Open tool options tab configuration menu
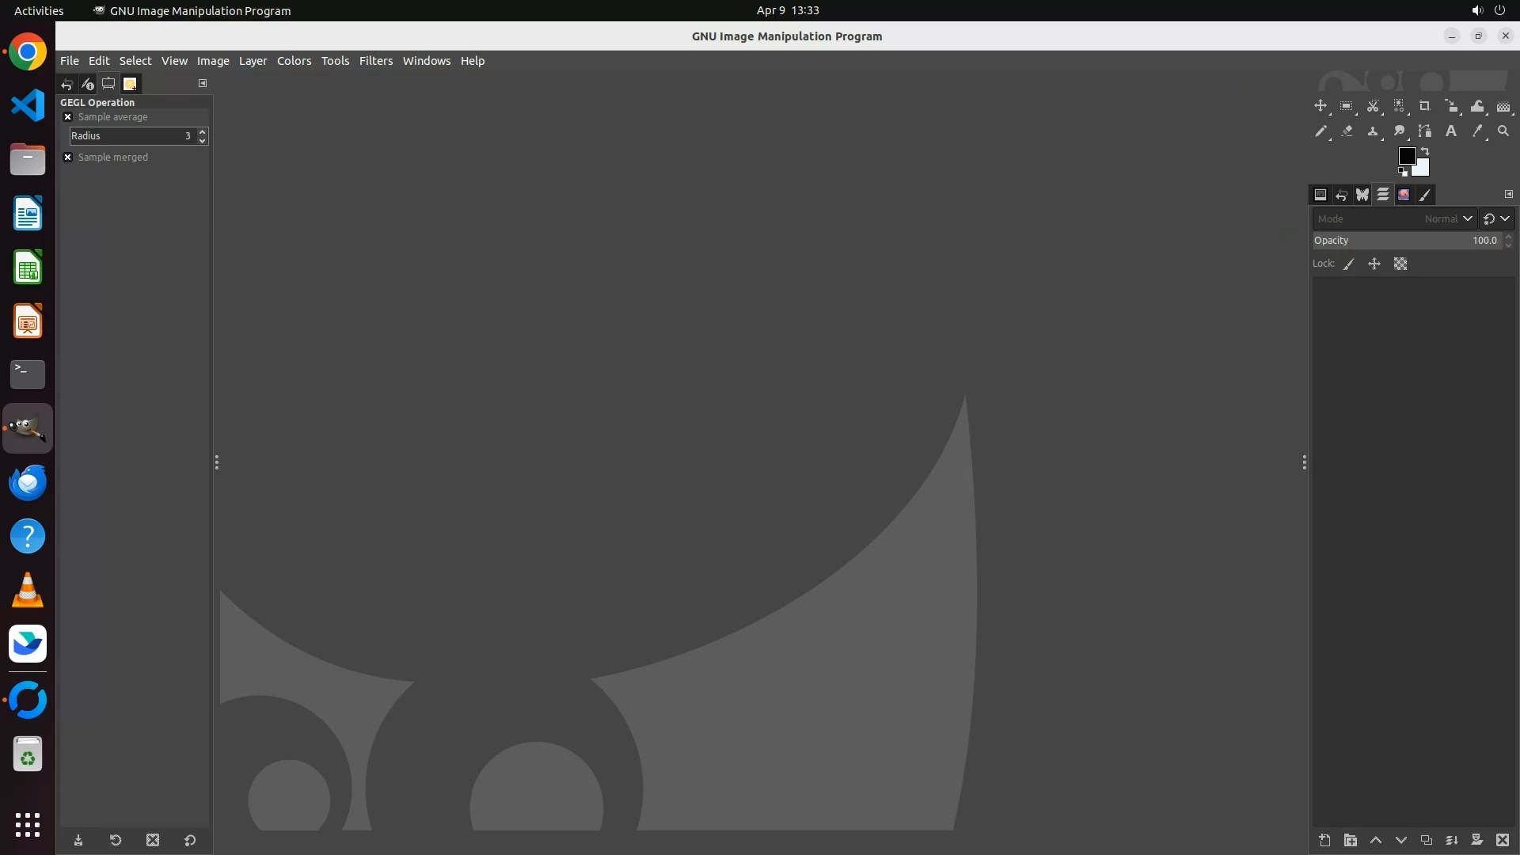Viewport: 1520px width, 855px height. [x=203, y=83]
